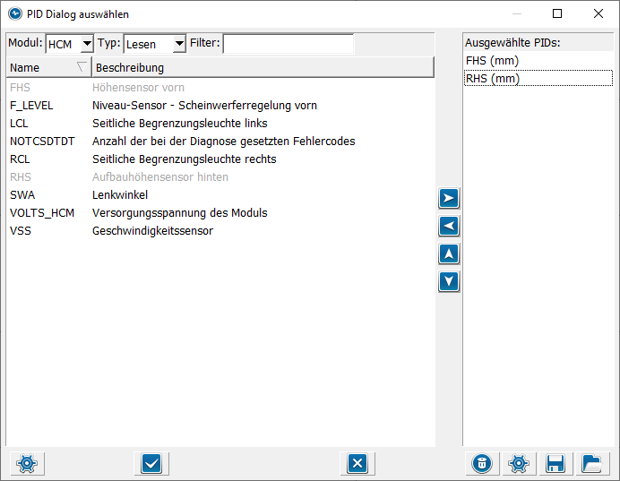
Task: Open settings via the bottom-left gear icon
Action: 26,463
